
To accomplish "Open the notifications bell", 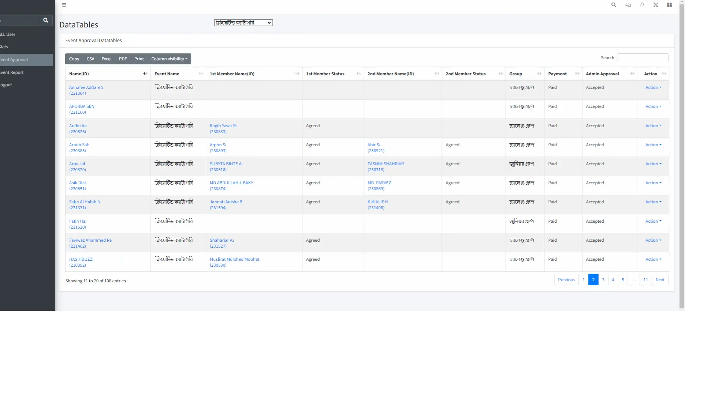I will click(x=642, y=5).
